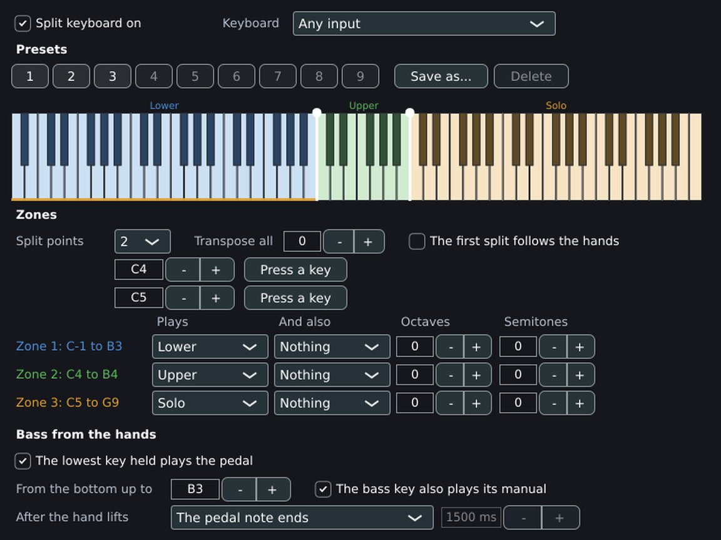Image resolution: width=721 pixels, height=540 pixels.
Task: Decrease the From the bottom up to note
Action: click(x=239, y=489)
